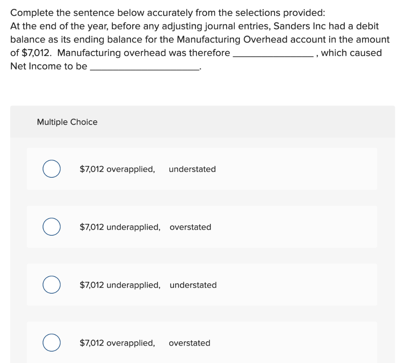Click the blank after 'Net Income to be'
The image size is (404, 363).
[x=144, y=67]
